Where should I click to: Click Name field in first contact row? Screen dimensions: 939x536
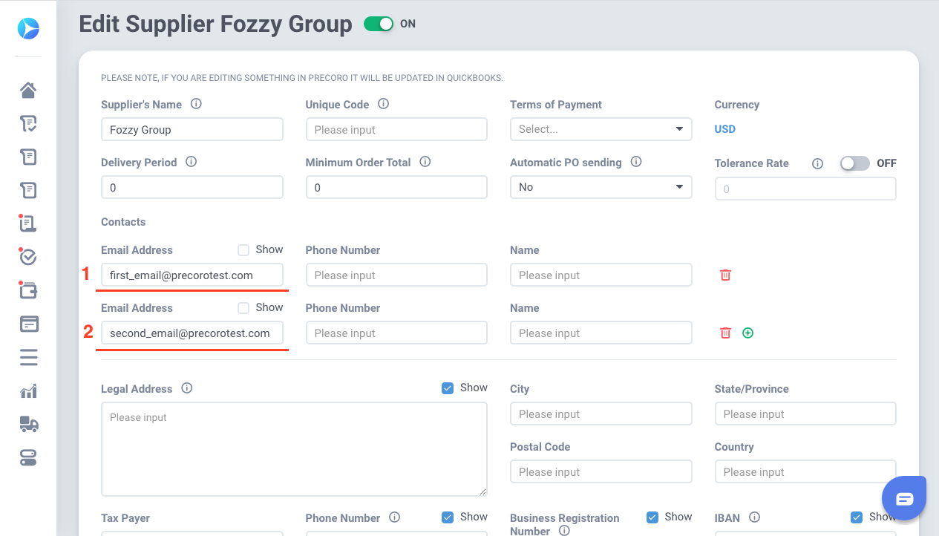601,275
